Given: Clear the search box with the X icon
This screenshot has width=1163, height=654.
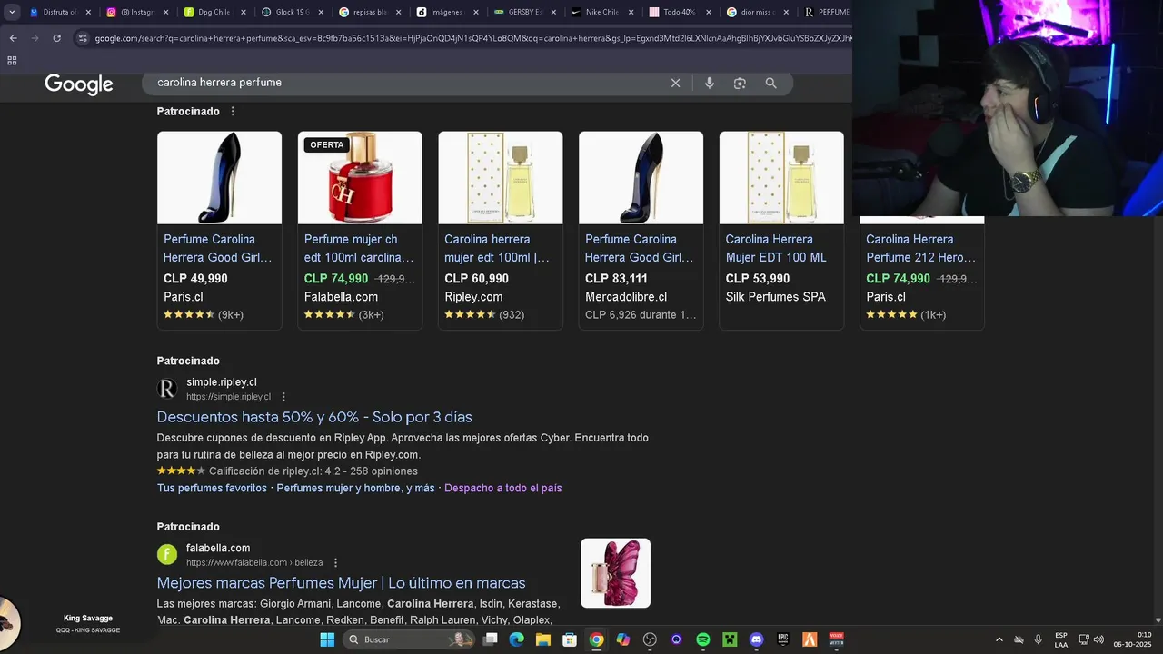Looking at the screenshot, I should tap(675, 83).
